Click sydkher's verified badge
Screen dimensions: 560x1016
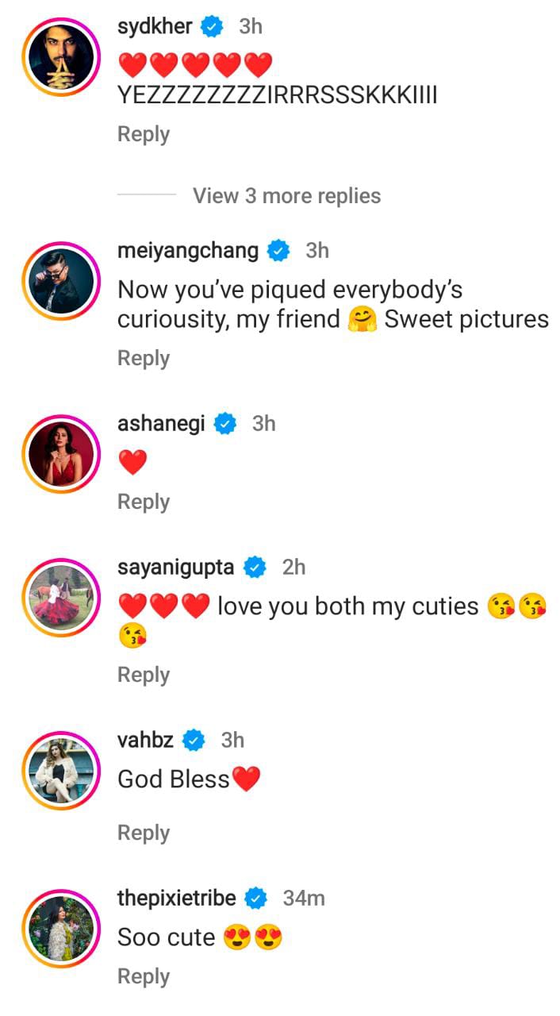pos(209,26)
